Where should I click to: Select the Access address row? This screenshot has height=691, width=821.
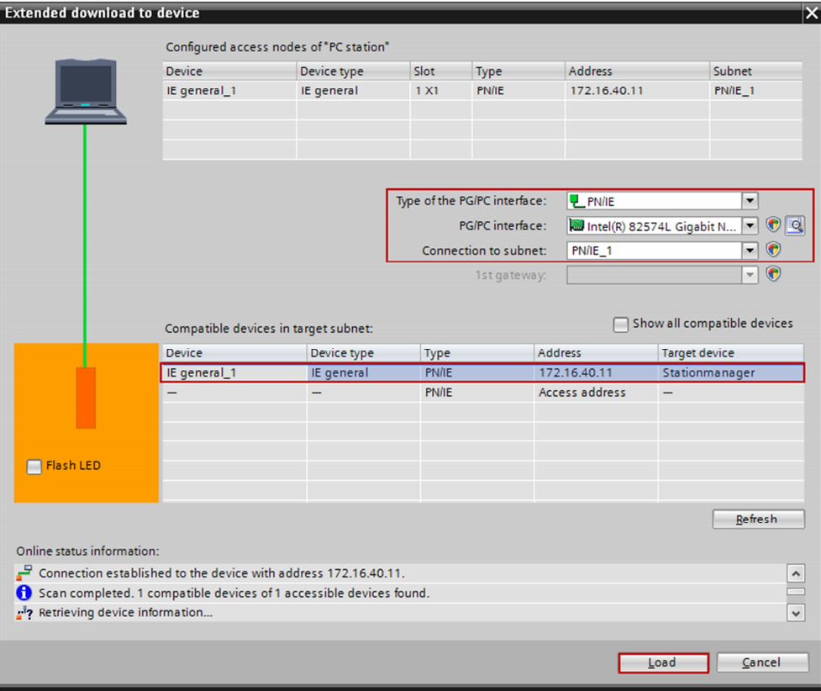click(x=482, y=393)
